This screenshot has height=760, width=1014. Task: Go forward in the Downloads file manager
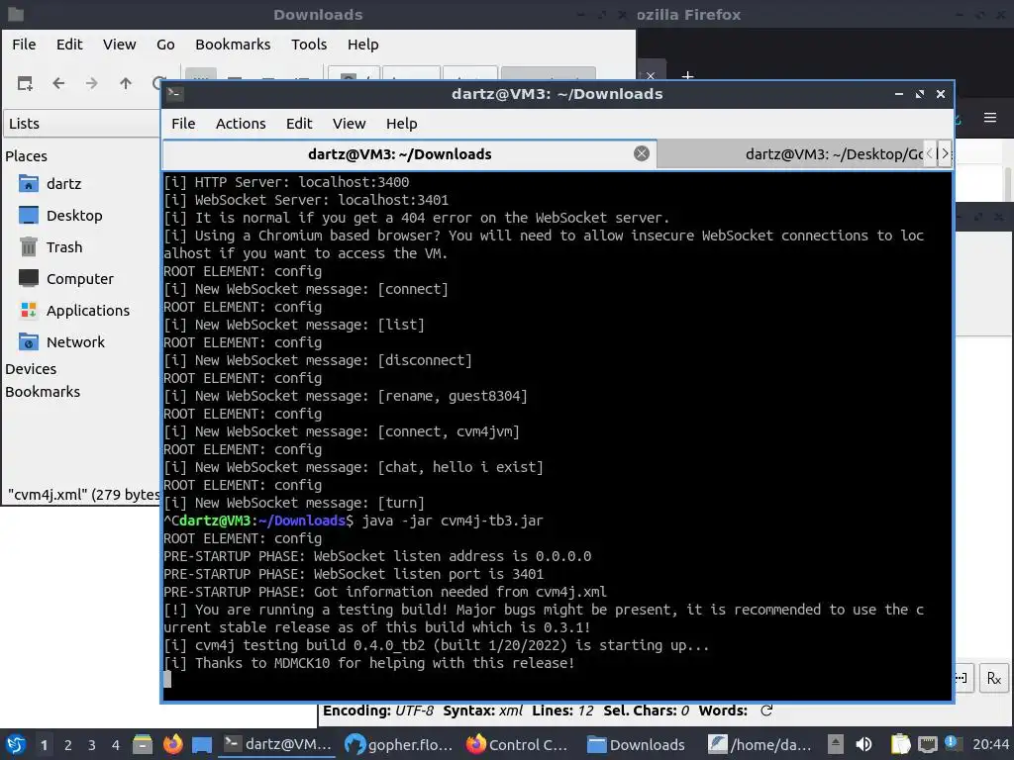tap(92, 83)
